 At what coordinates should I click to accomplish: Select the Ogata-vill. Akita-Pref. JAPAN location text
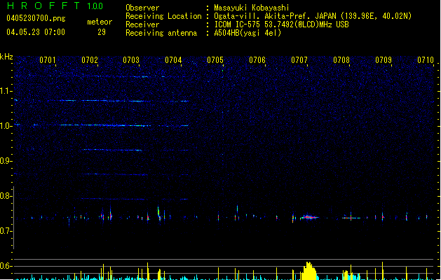point(313,16)
